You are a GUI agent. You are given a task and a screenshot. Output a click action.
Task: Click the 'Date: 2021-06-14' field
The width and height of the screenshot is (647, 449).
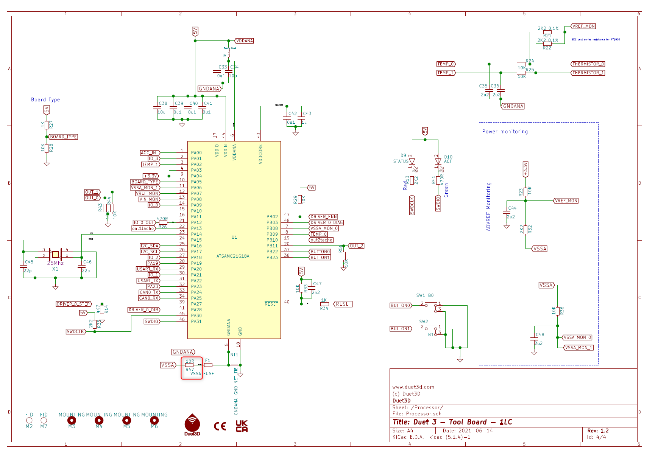tap(468, 430)
